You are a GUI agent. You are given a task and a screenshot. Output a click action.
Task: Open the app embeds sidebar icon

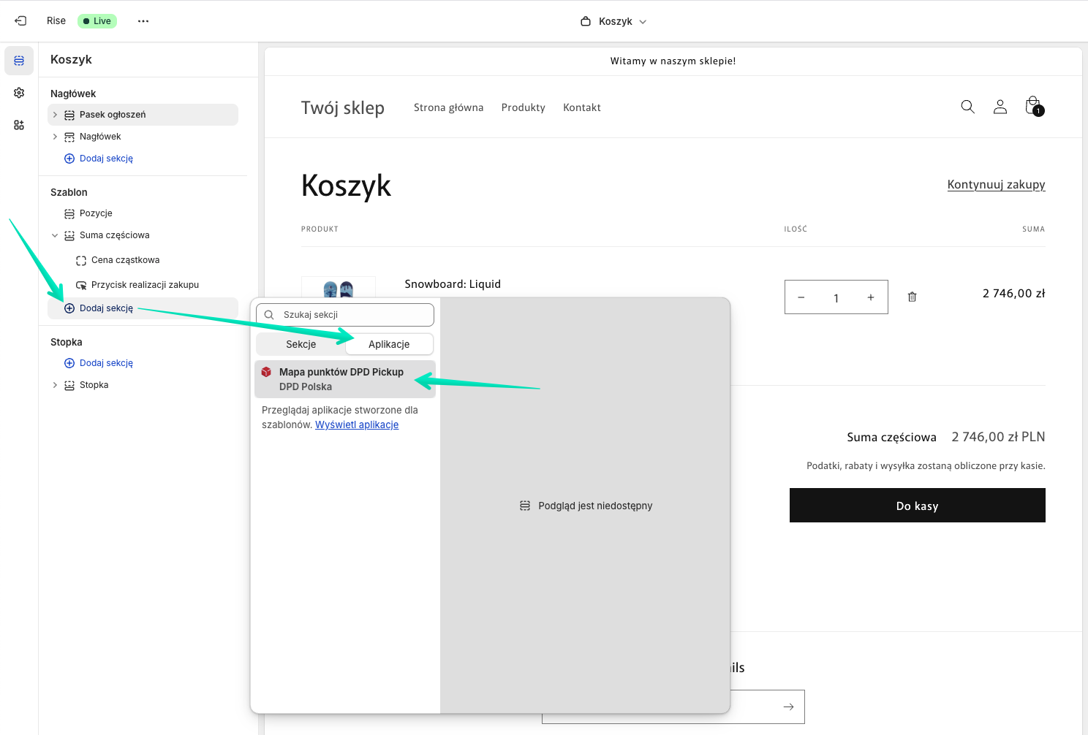coord(19,125)
